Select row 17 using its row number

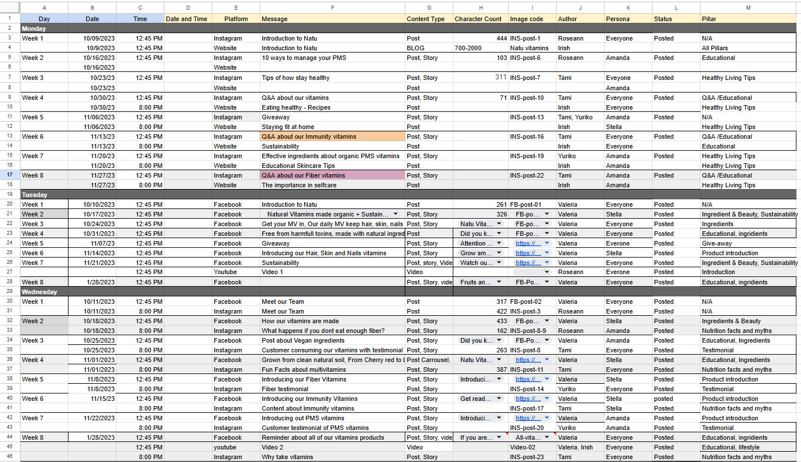pos(10,175)
